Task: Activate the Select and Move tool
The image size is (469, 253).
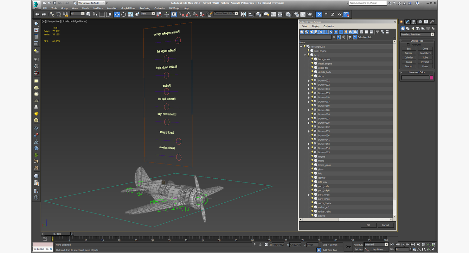Action: coord(117,14)
